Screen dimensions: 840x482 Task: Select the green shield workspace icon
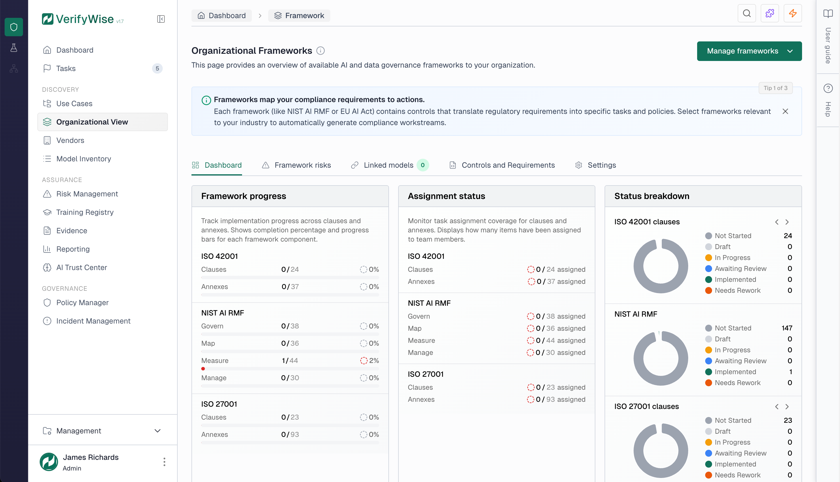click(x=14, y=27)
